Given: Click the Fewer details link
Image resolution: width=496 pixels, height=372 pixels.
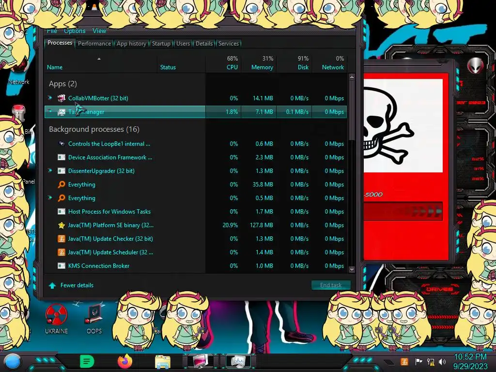Looking at the screenshot, I should coord(77,285).
